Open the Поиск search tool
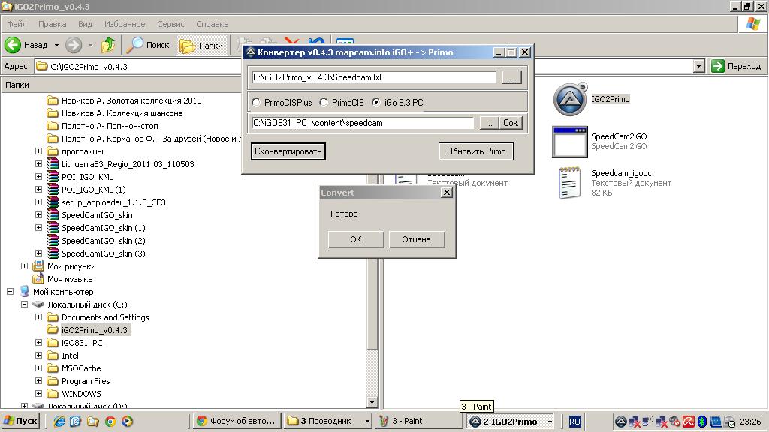 click(148, 45)
